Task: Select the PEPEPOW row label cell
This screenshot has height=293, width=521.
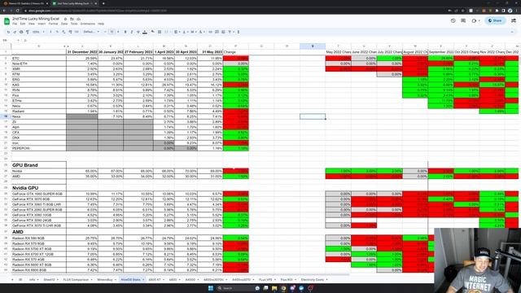Action: 39,148
